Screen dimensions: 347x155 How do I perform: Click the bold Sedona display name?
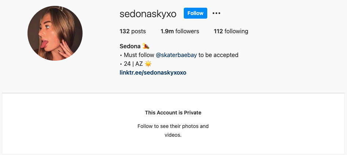pyautogui.click(x=130, y=46)
